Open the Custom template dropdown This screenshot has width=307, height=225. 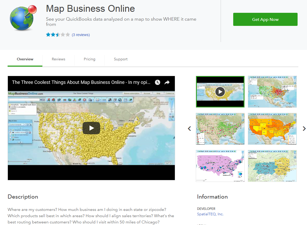pyautogui.click(x=24, y=125)
